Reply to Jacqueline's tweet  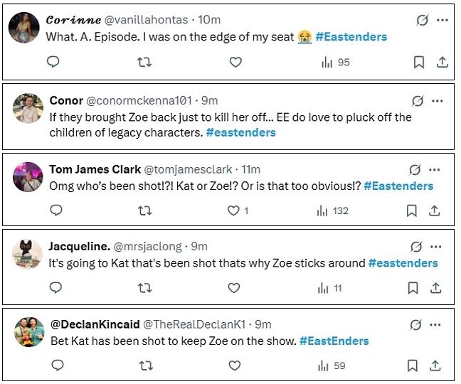57,288
